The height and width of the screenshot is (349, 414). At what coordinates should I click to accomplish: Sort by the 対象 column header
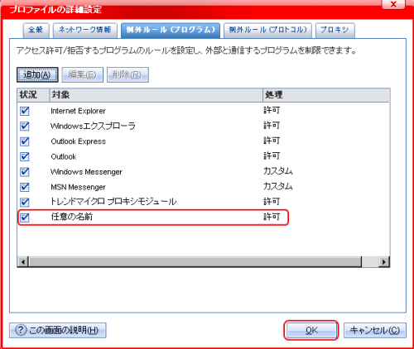pyautogui.click(x=156, y=95)
